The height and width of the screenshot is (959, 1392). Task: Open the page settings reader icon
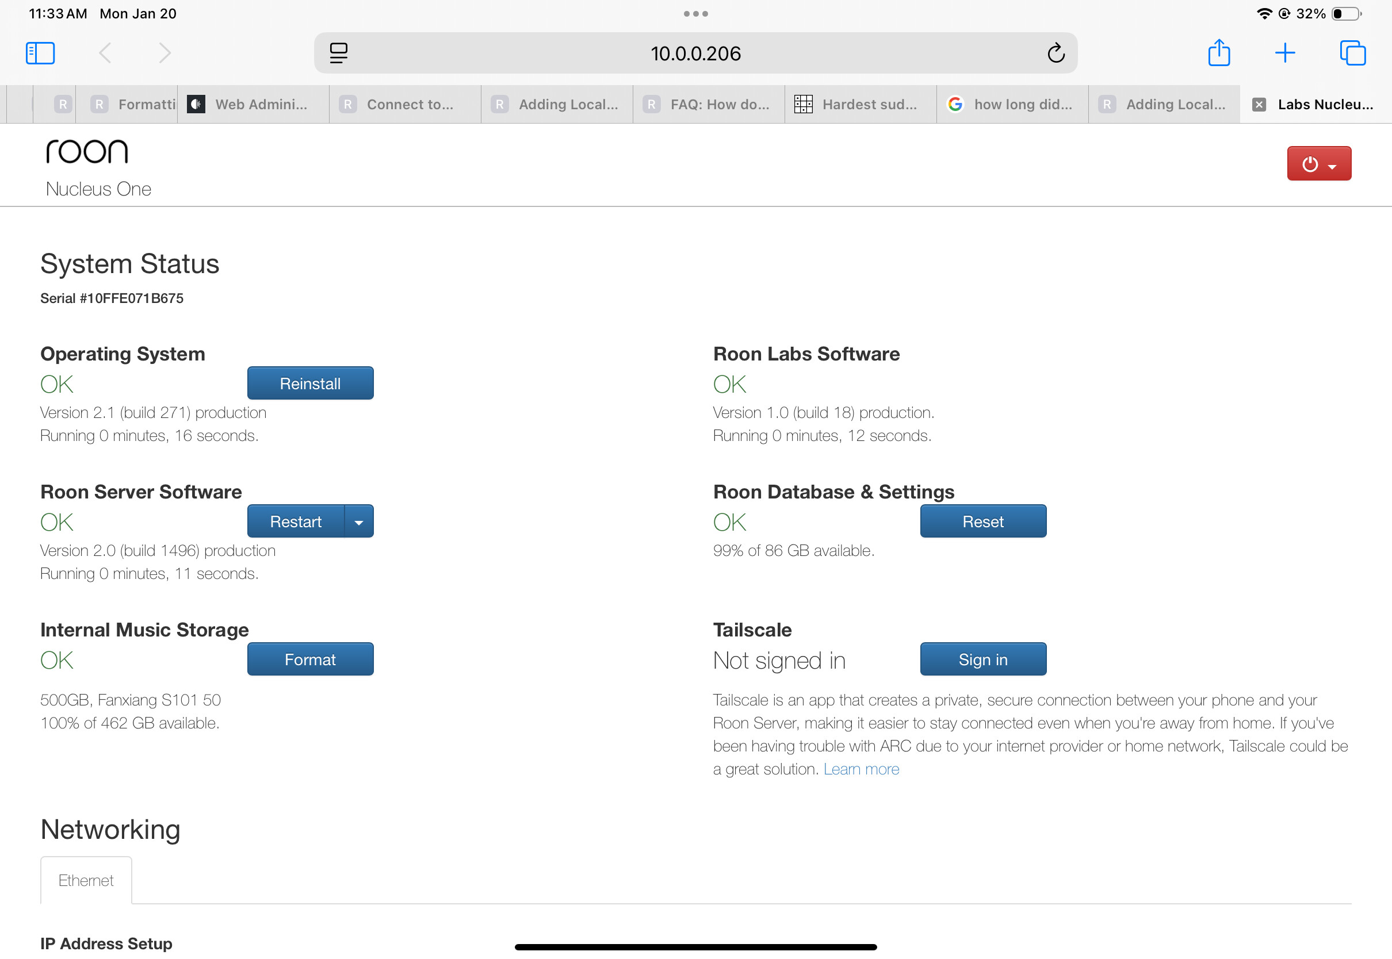point(338,53)
